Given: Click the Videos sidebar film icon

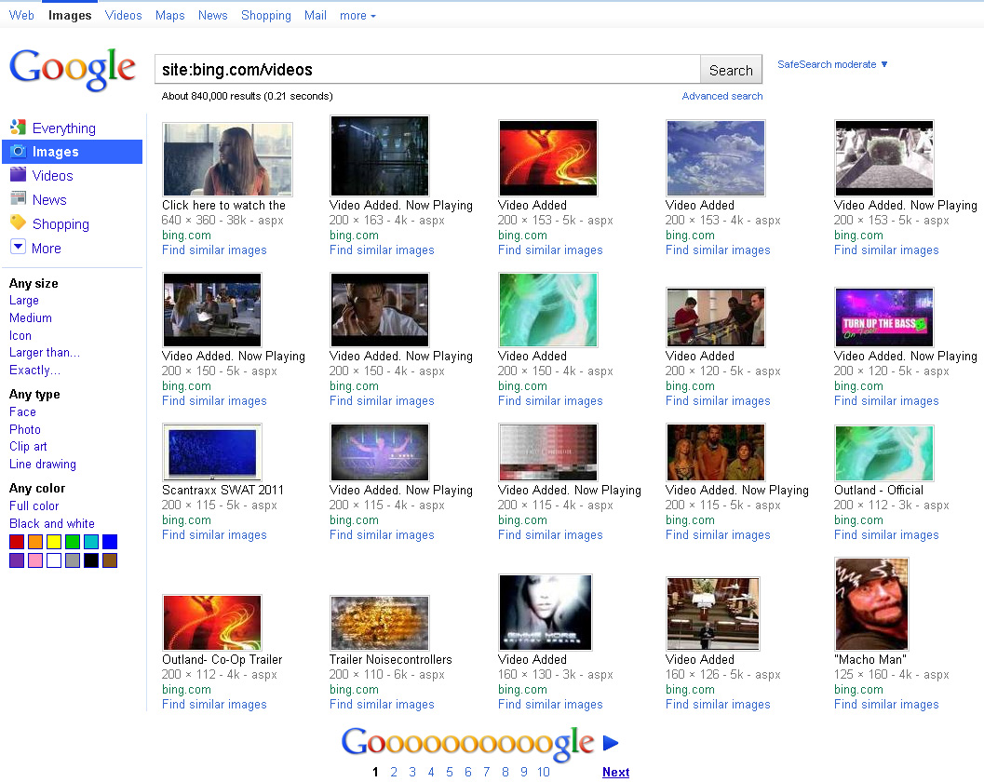Looking at the screenshot, I should (x=18, y=174).
